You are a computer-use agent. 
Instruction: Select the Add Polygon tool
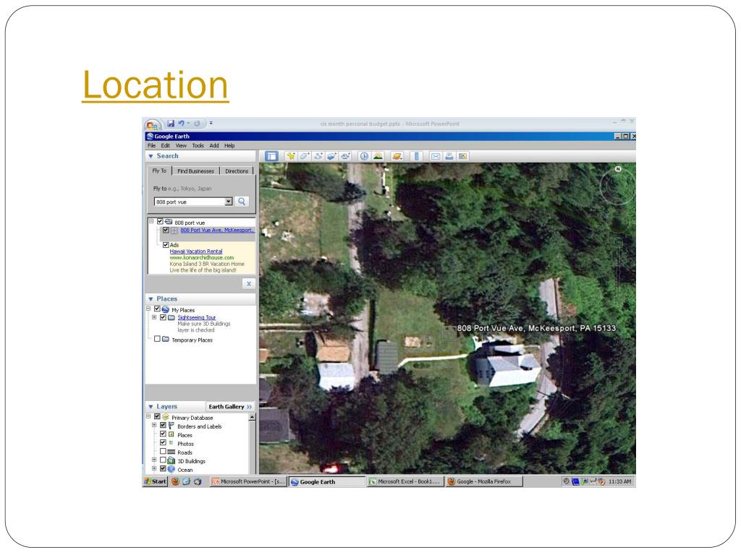[x=305, y=156]
